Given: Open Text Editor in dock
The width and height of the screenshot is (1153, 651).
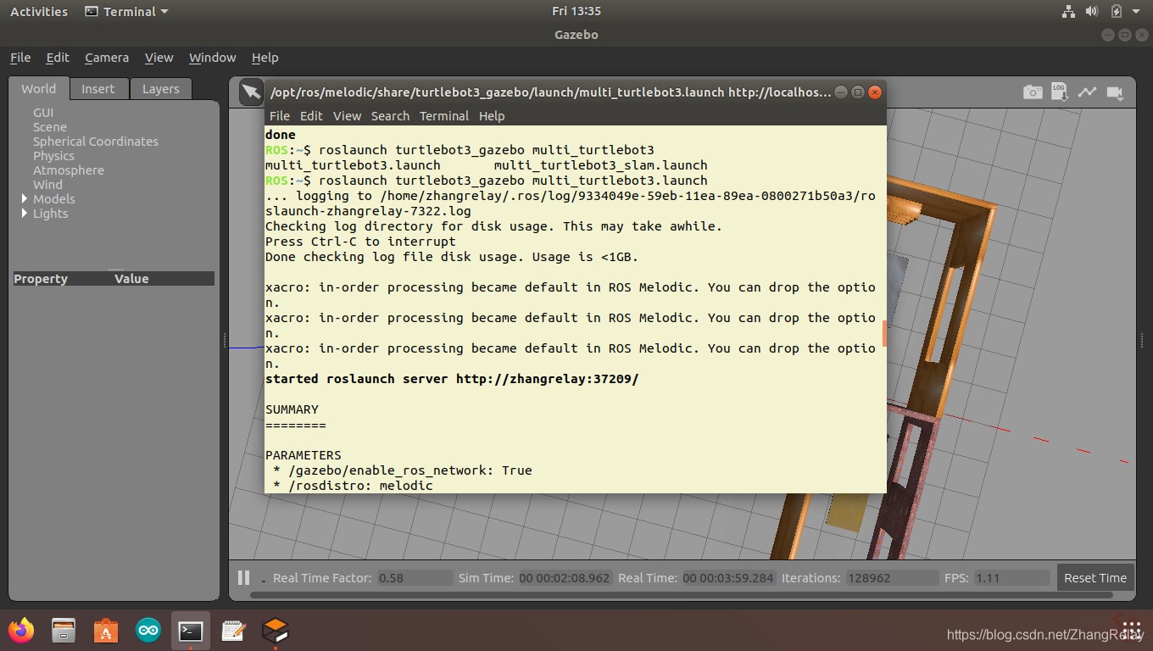Looking at the screenshot, I should pos(233,630).
